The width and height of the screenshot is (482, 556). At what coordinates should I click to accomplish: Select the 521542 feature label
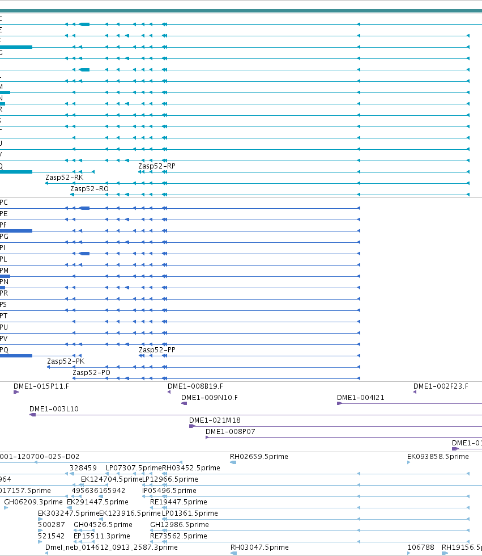52,536
